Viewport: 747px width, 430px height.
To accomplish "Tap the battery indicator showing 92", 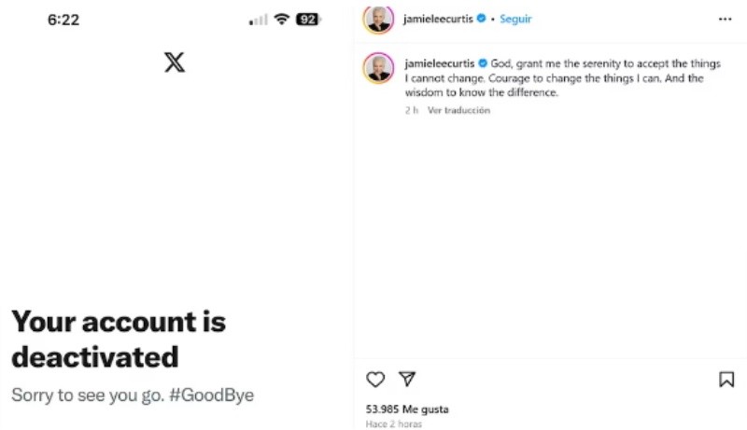I will pyautogui.click(x=308, y=20).
